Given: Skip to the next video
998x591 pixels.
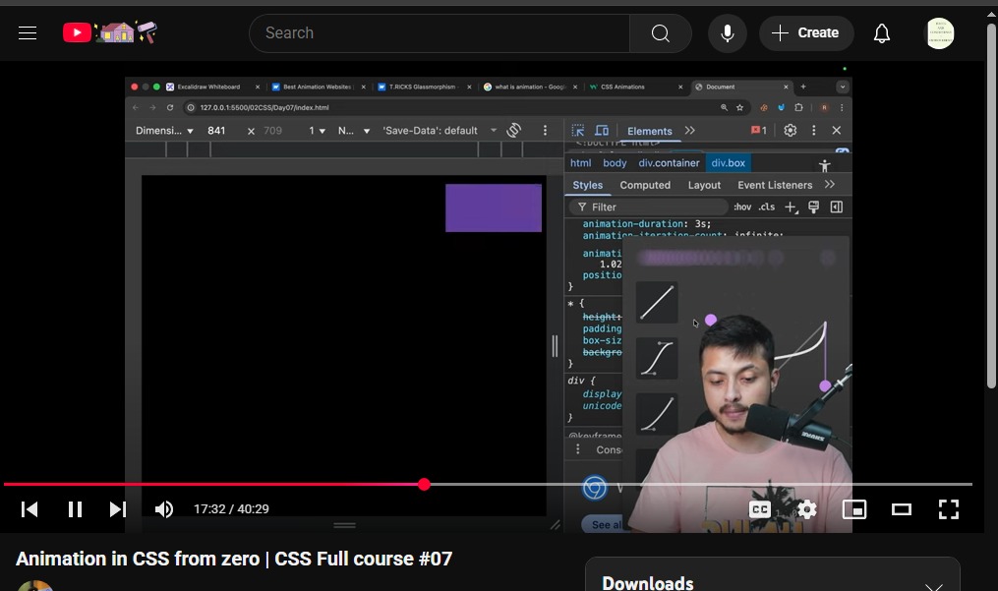Looking at the screenshot, I should 118,509.
